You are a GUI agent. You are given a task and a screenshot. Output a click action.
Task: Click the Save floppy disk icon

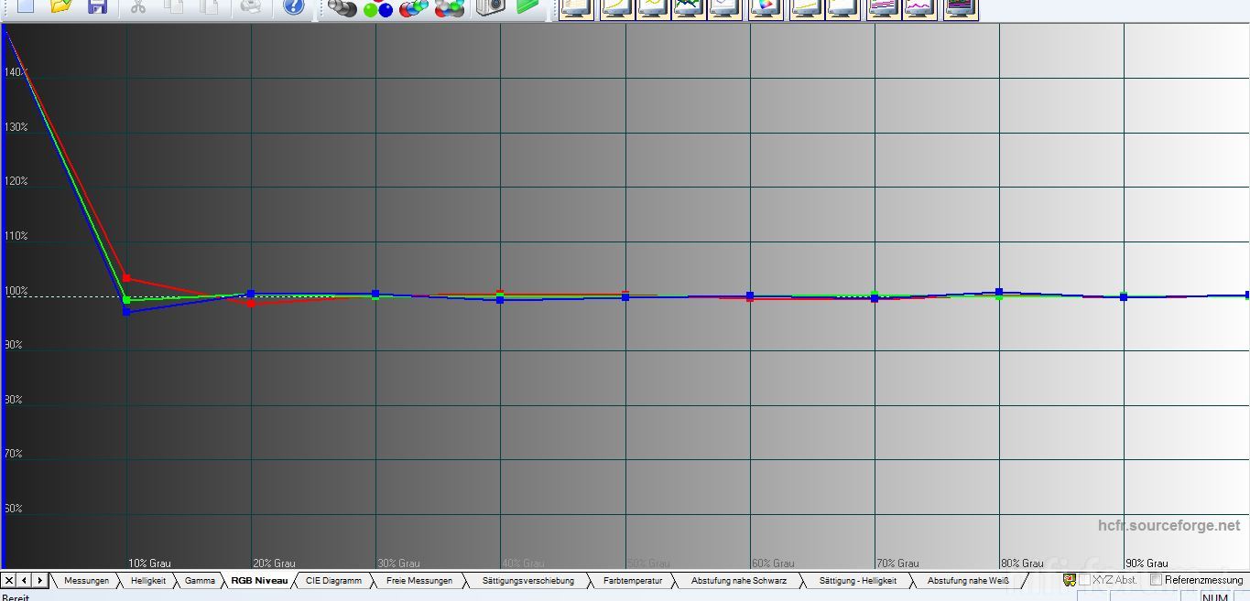pos(97,7)
